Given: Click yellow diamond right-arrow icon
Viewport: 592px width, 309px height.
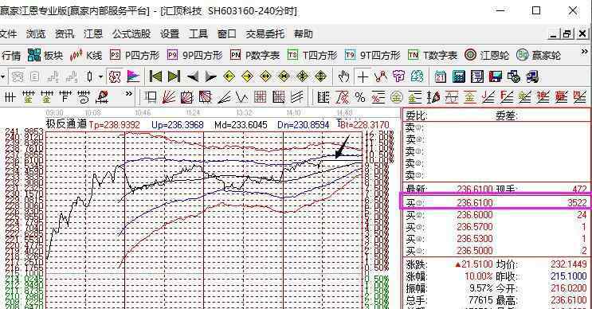Looking at the screenshot, I should 247,77.
